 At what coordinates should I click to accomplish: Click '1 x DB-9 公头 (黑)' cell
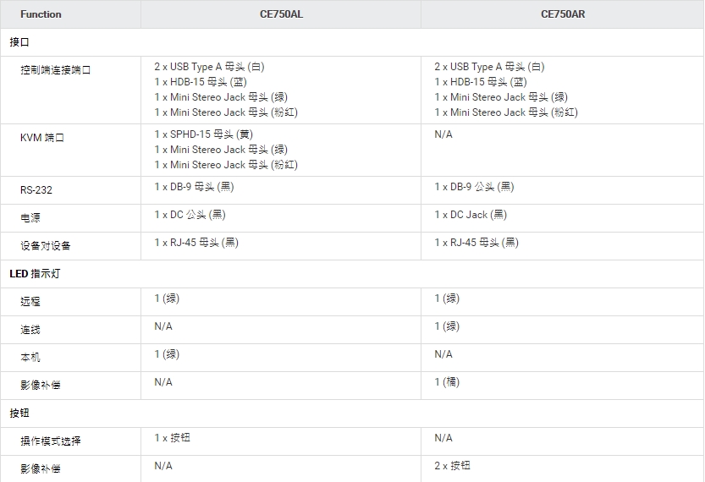point(474,187)
